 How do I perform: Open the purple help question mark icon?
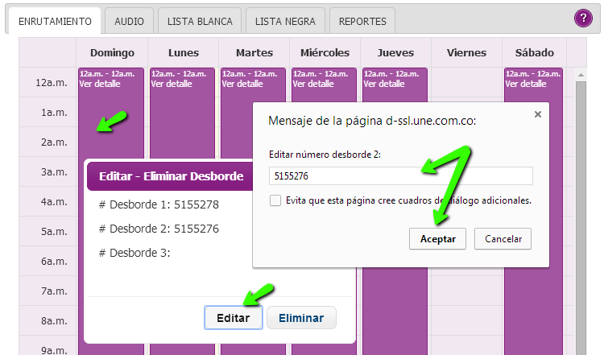(583, 18)
